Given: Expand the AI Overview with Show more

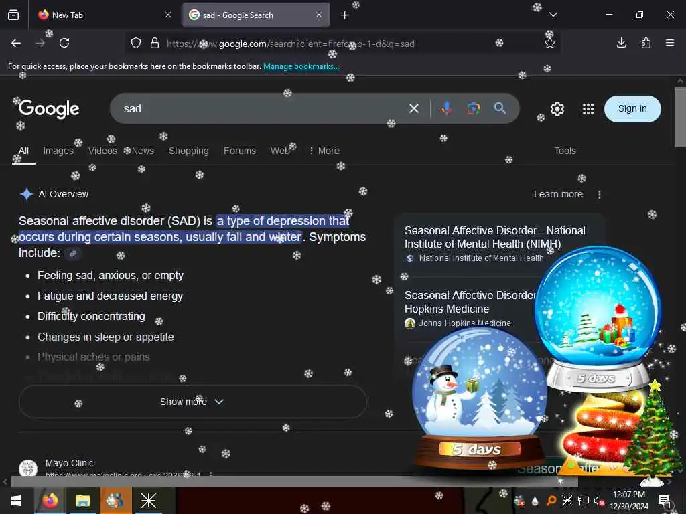Looking at the screenshot, I should pyautogui.click(x=192, y=402).
